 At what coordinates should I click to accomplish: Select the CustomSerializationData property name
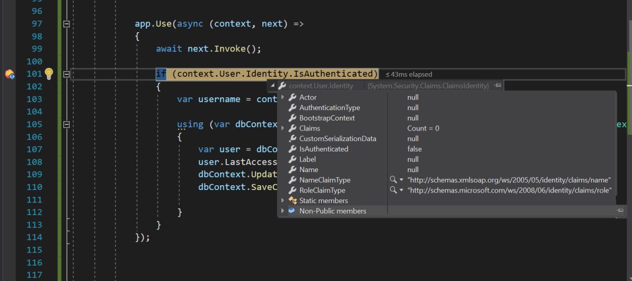338,138
